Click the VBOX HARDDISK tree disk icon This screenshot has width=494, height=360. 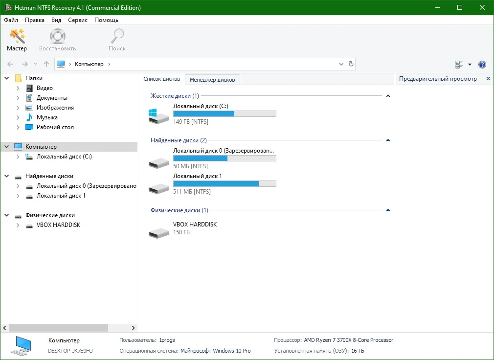[29, 225]
